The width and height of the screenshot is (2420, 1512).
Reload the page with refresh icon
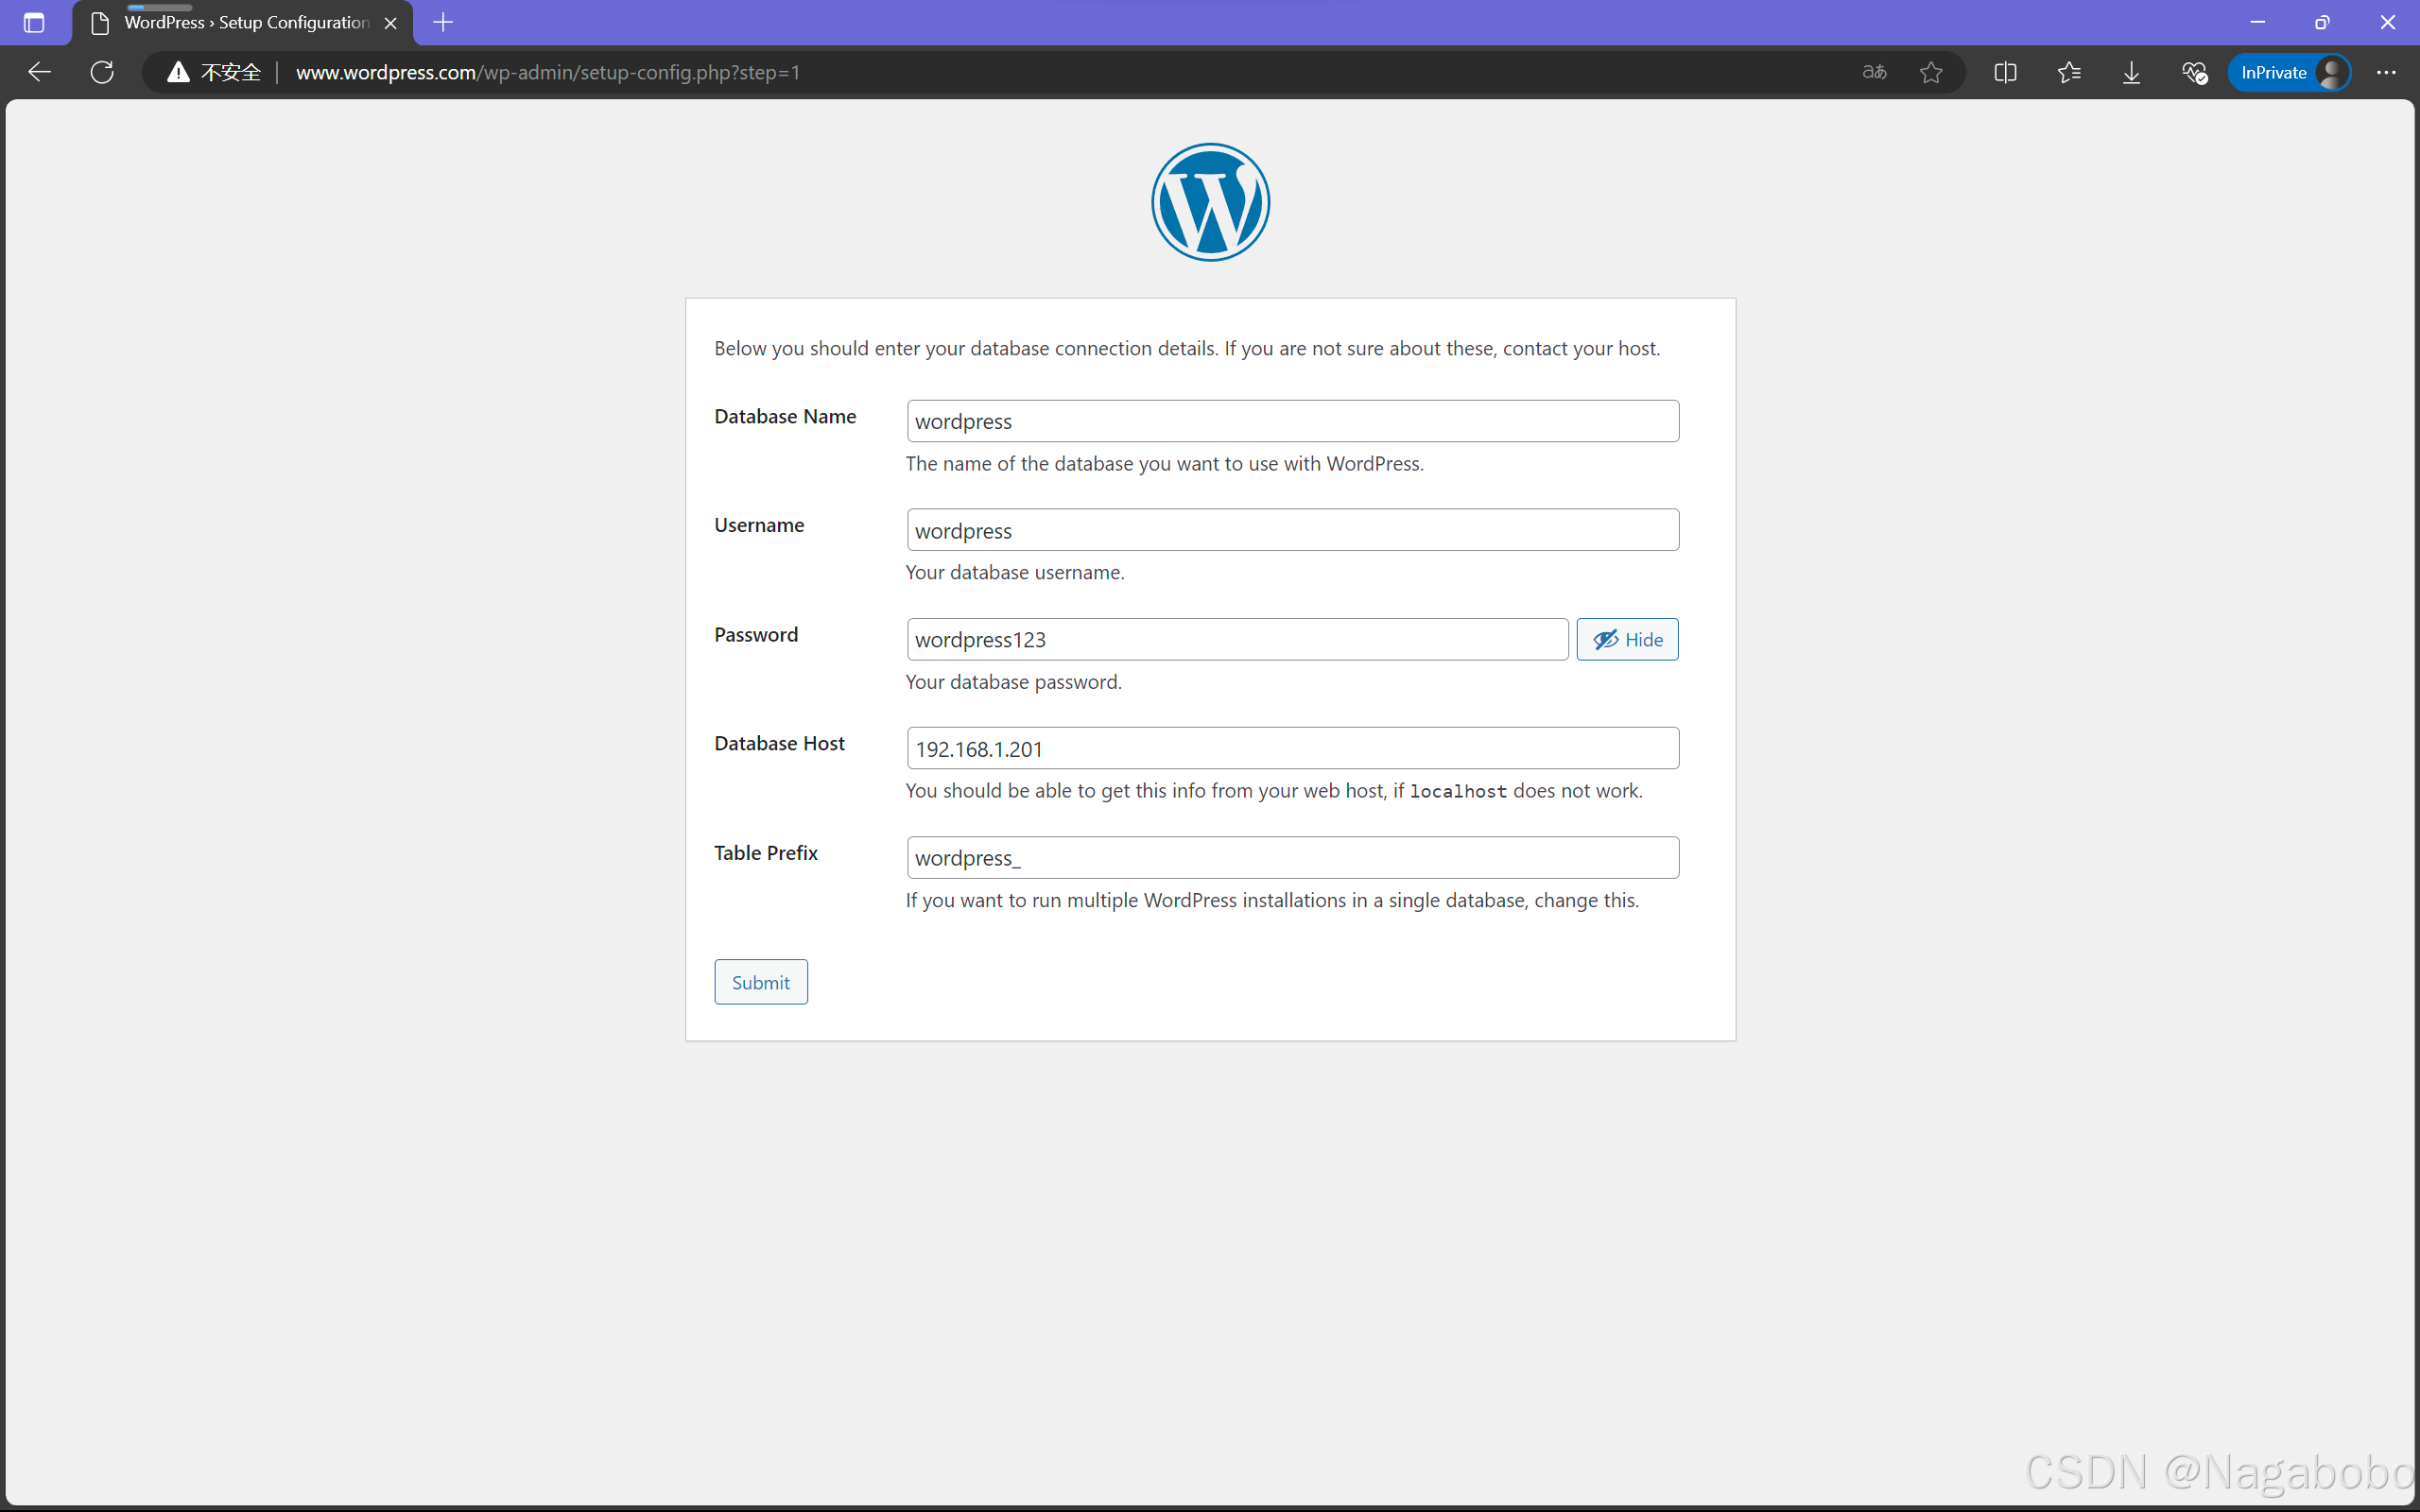click(x=102, y=72)
